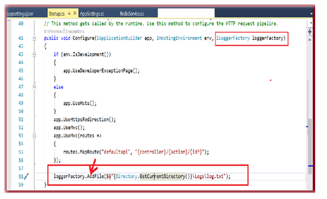Open the AppSettings.cs tab
Screen dimensions: 327x199
pyautogui.click(x=92, y=14)
